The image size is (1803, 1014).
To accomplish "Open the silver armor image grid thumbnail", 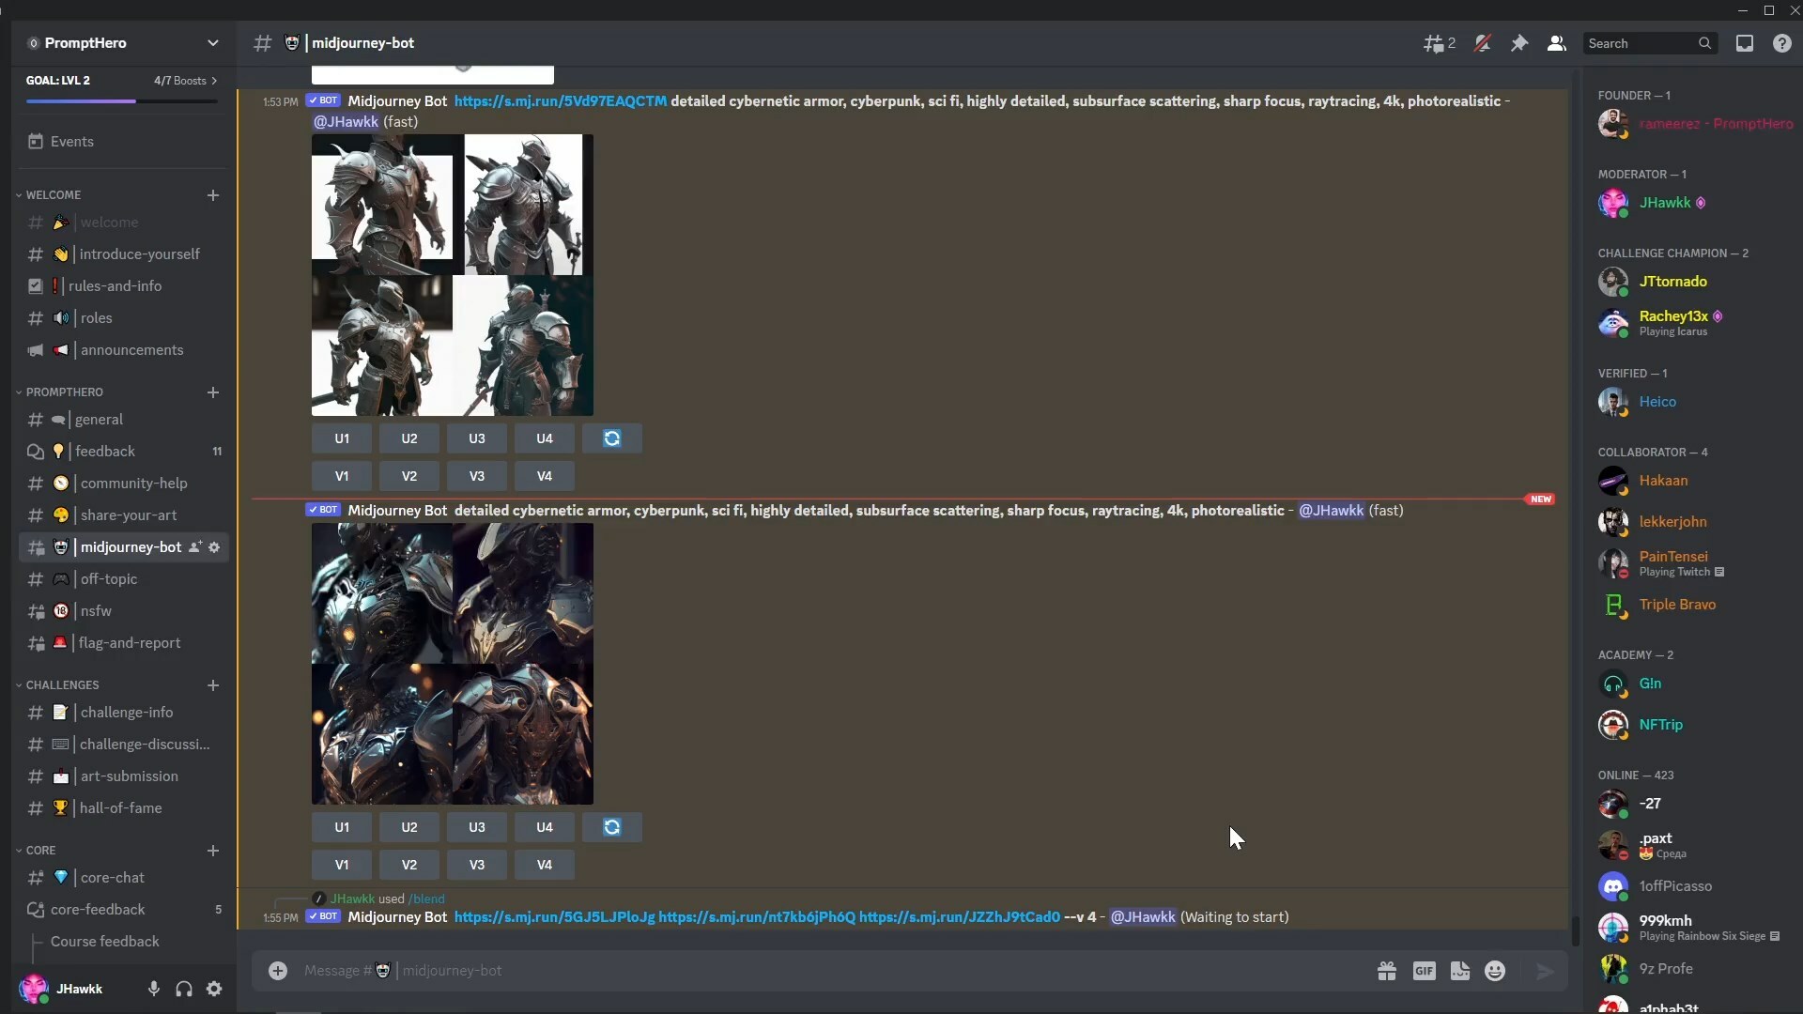I will [x=453, y=275].
